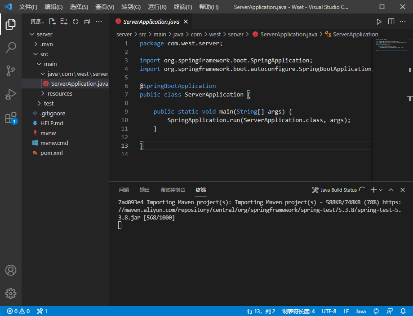Click the Run button in the title bar
This screenshot has width=413, height=316.
click(379, 21)
